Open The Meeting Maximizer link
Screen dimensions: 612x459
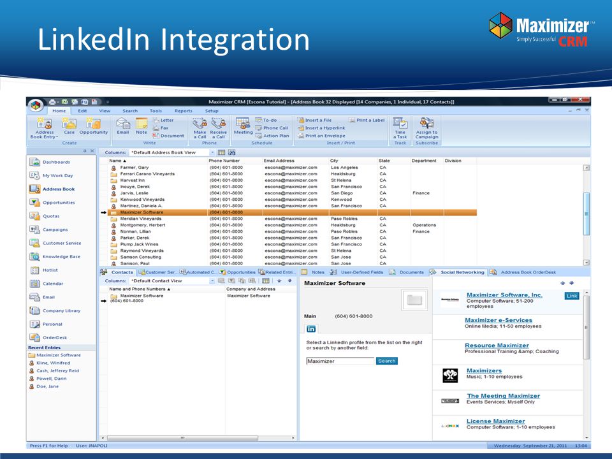(504, 396)
